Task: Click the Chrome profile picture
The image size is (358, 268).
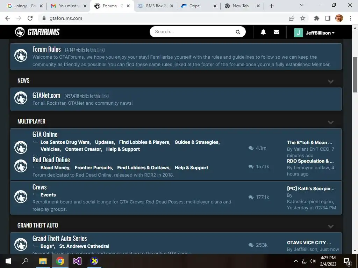Action: coord(339,18)
